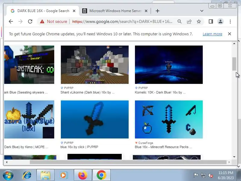Click 'Shant vLikorme (Dark blue) 16x by ...' title
241x181 pixels.
coord(87,92)
